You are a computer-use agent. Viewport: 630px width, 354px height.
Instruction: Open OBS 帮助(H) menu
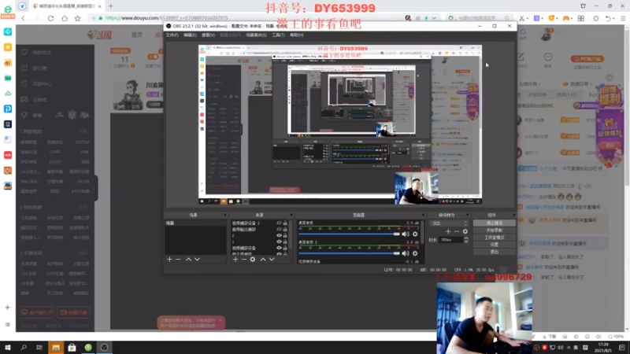click(x=297, y=35)
